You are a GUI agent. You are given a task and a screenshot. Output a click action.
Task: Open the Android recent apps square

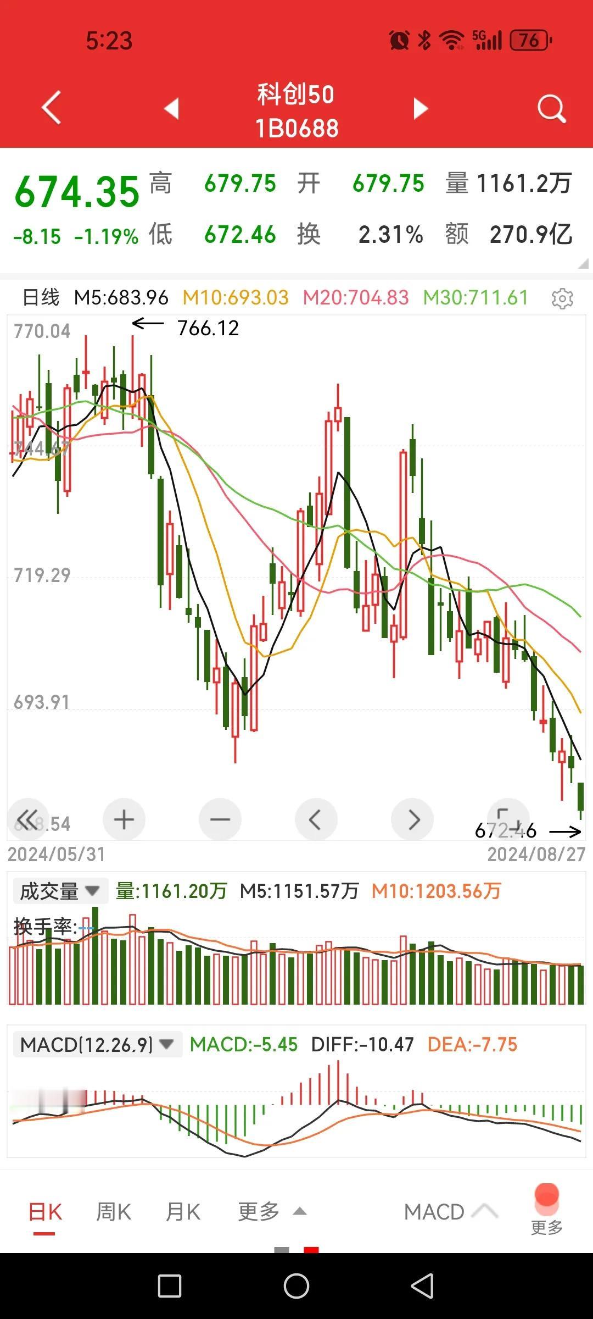point(170,1286)
